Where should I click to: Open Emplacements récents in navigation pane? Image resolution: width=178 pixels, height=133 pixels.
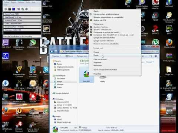(x=64, y=67)
